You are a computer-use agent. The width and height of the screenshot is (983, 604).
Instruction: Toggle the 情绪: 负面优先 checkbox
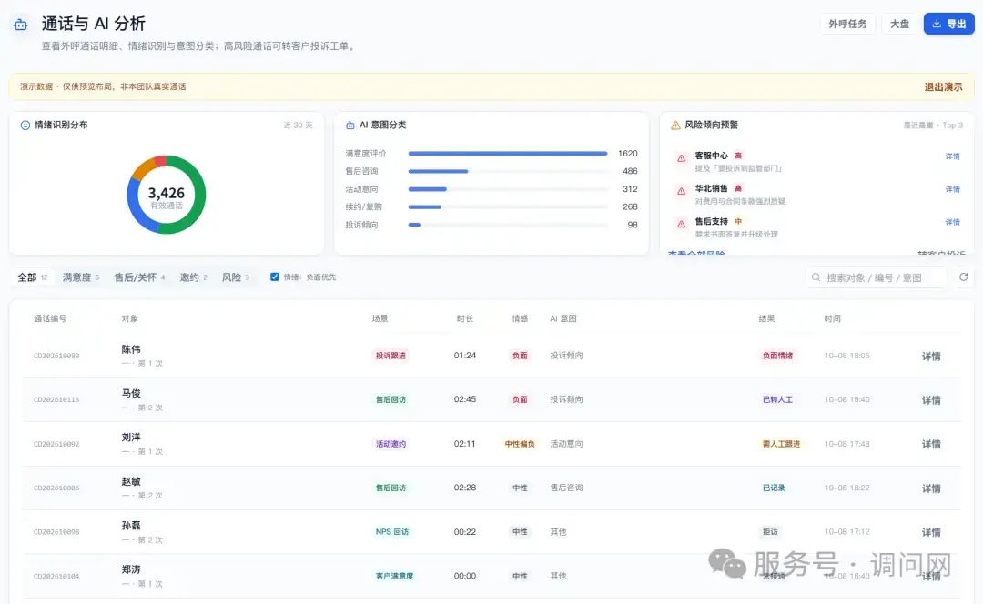(x=275, y=277)
